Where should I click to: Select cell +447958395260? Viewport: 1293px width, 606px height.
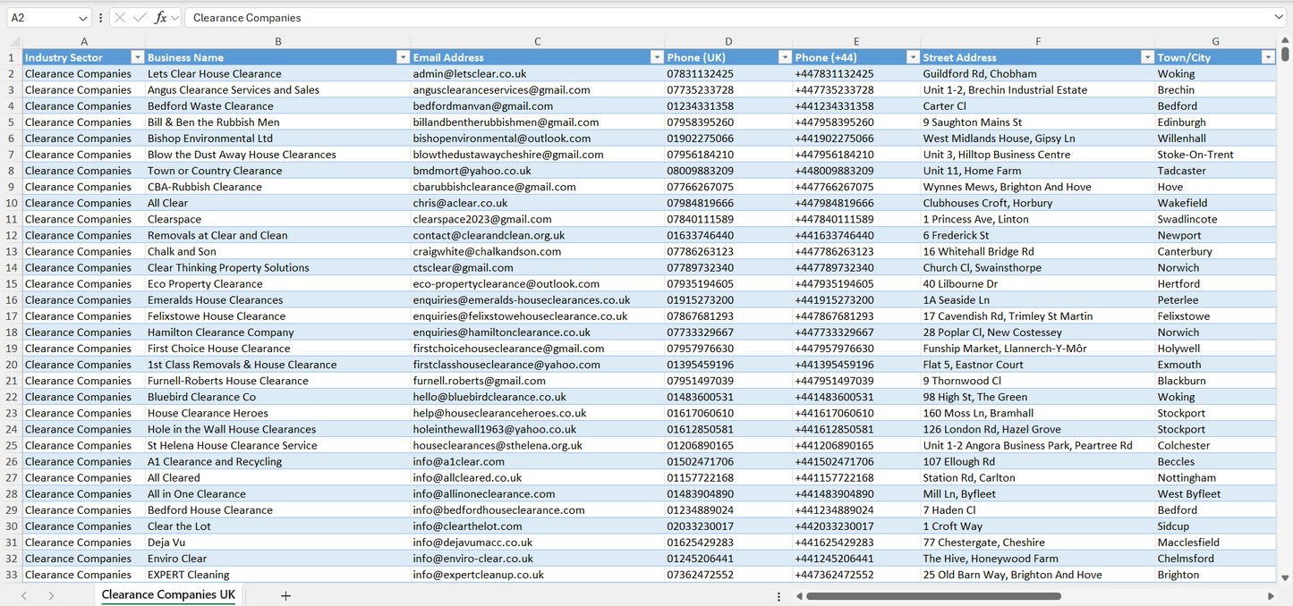tap(856, 122)
